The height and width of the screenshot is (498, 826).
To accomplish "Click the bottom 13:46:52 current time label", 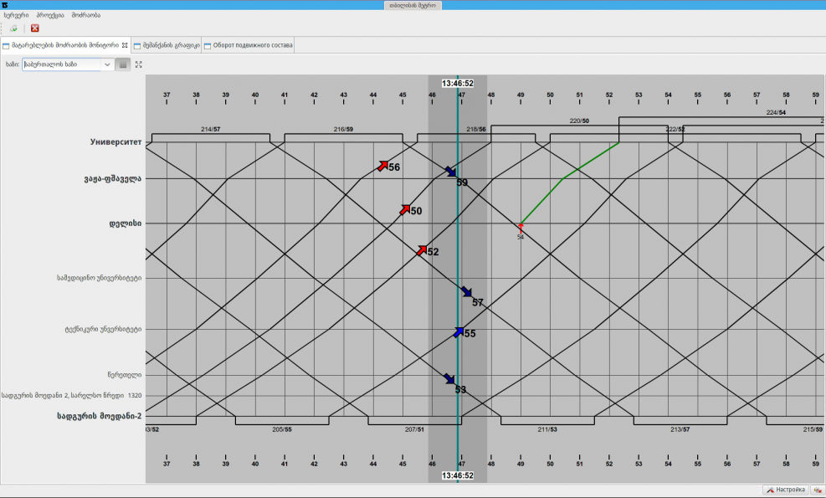I will click(x=457, y=475).
